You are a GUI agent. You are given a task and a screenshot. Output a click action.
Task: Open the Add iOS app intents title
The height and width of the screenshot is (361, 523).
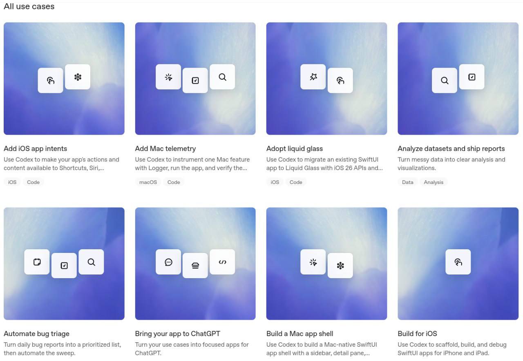[35, 148]
